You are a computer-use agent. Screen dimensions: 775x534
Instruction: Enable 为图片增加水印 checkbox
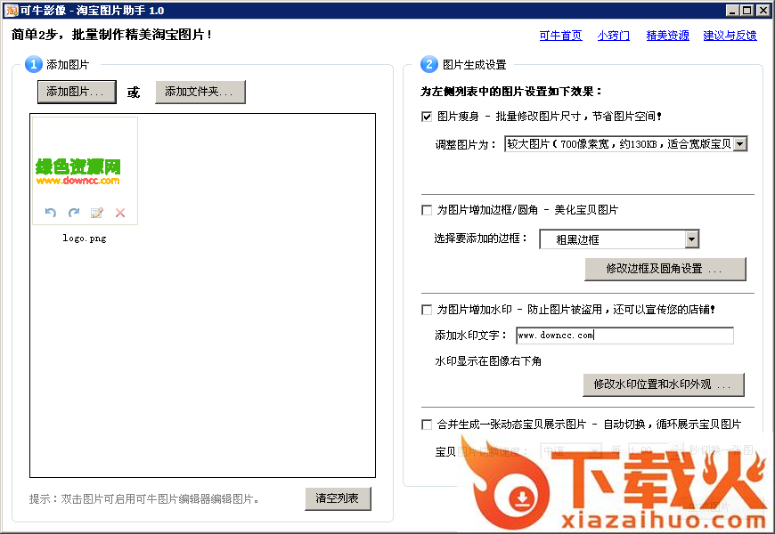(x=427, y=310)
